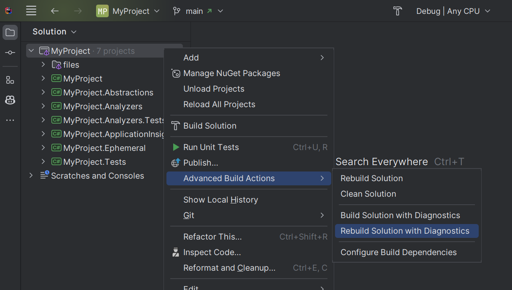This screenshot has height=290, width=512.
Task: Click the files folder icon
Action: tap(56, 65)
